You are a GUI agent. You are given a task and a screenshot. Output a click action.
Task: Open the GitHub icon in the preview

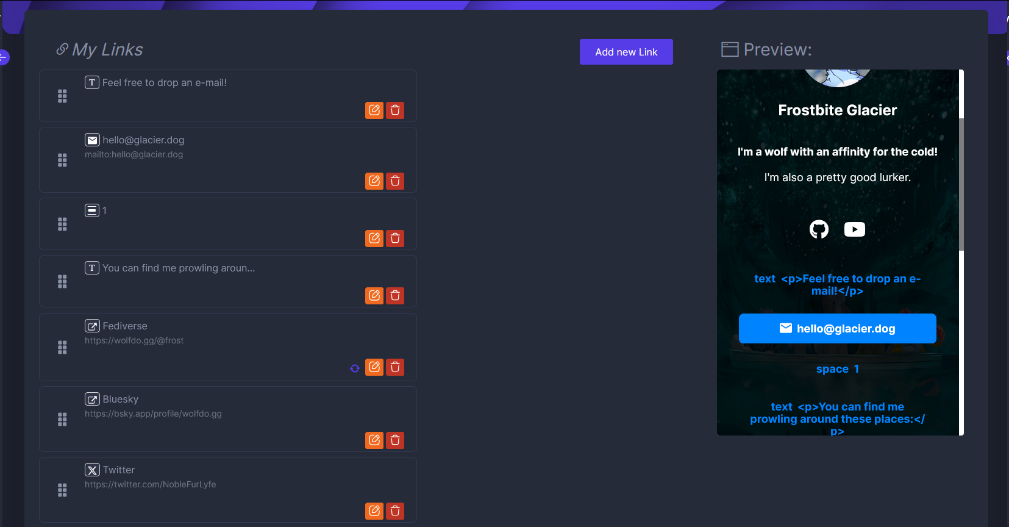[819, 229]
